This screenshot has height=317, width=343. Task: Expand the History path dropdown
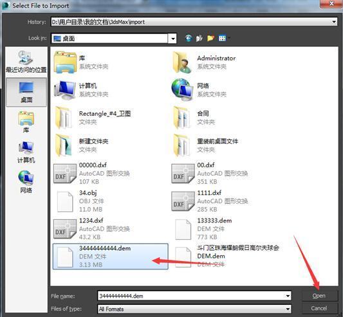pos(334,22)
